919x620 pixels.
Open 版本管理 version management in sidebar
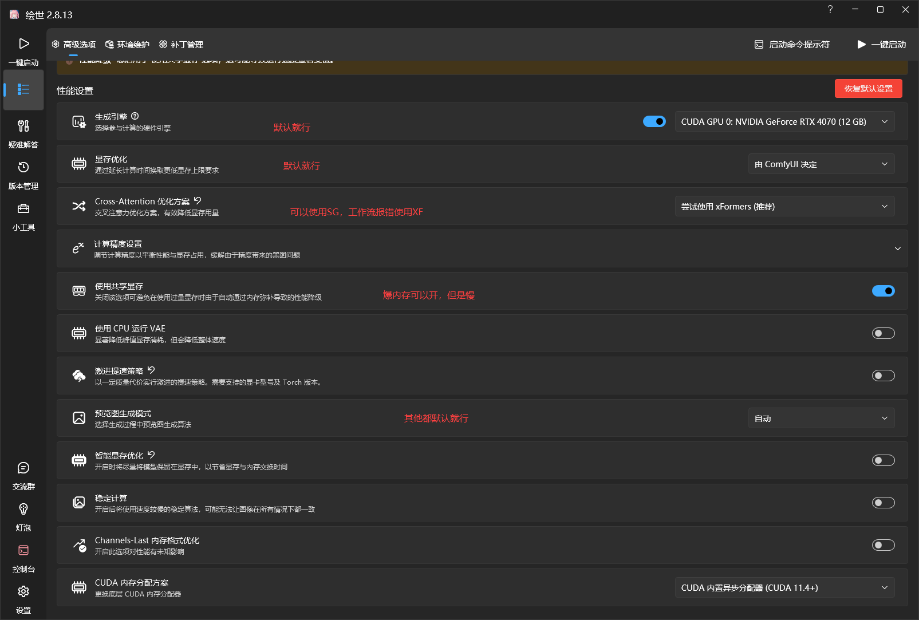pos(23,174)
